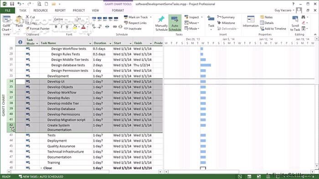Click the Find binoculars icon
This screenshot has width=319, height=179.
(304, 17)
